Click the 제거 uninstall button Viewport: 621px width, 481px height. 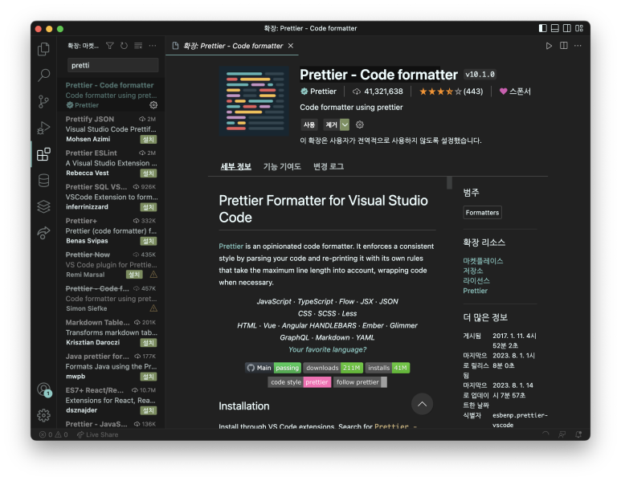pyautogui.click(x=332, y=124)
